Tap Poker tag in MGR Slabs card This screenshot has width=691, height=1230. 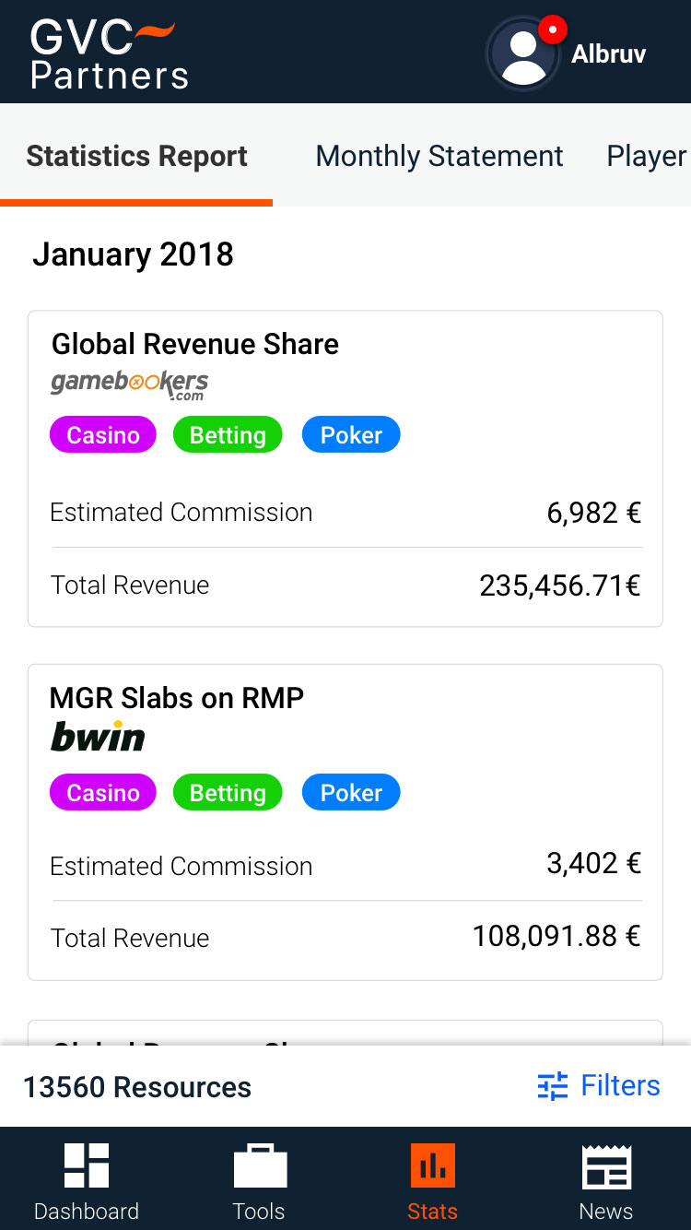[x=351, y=793]
